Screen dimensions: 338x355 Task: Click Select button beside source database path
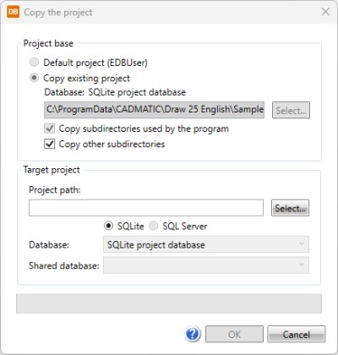(x=291, y=110)
